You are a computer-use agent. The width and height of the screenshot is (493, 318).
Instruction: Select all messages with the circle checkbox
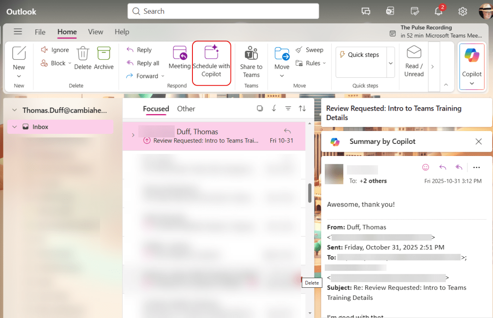(x=260, y=108)
